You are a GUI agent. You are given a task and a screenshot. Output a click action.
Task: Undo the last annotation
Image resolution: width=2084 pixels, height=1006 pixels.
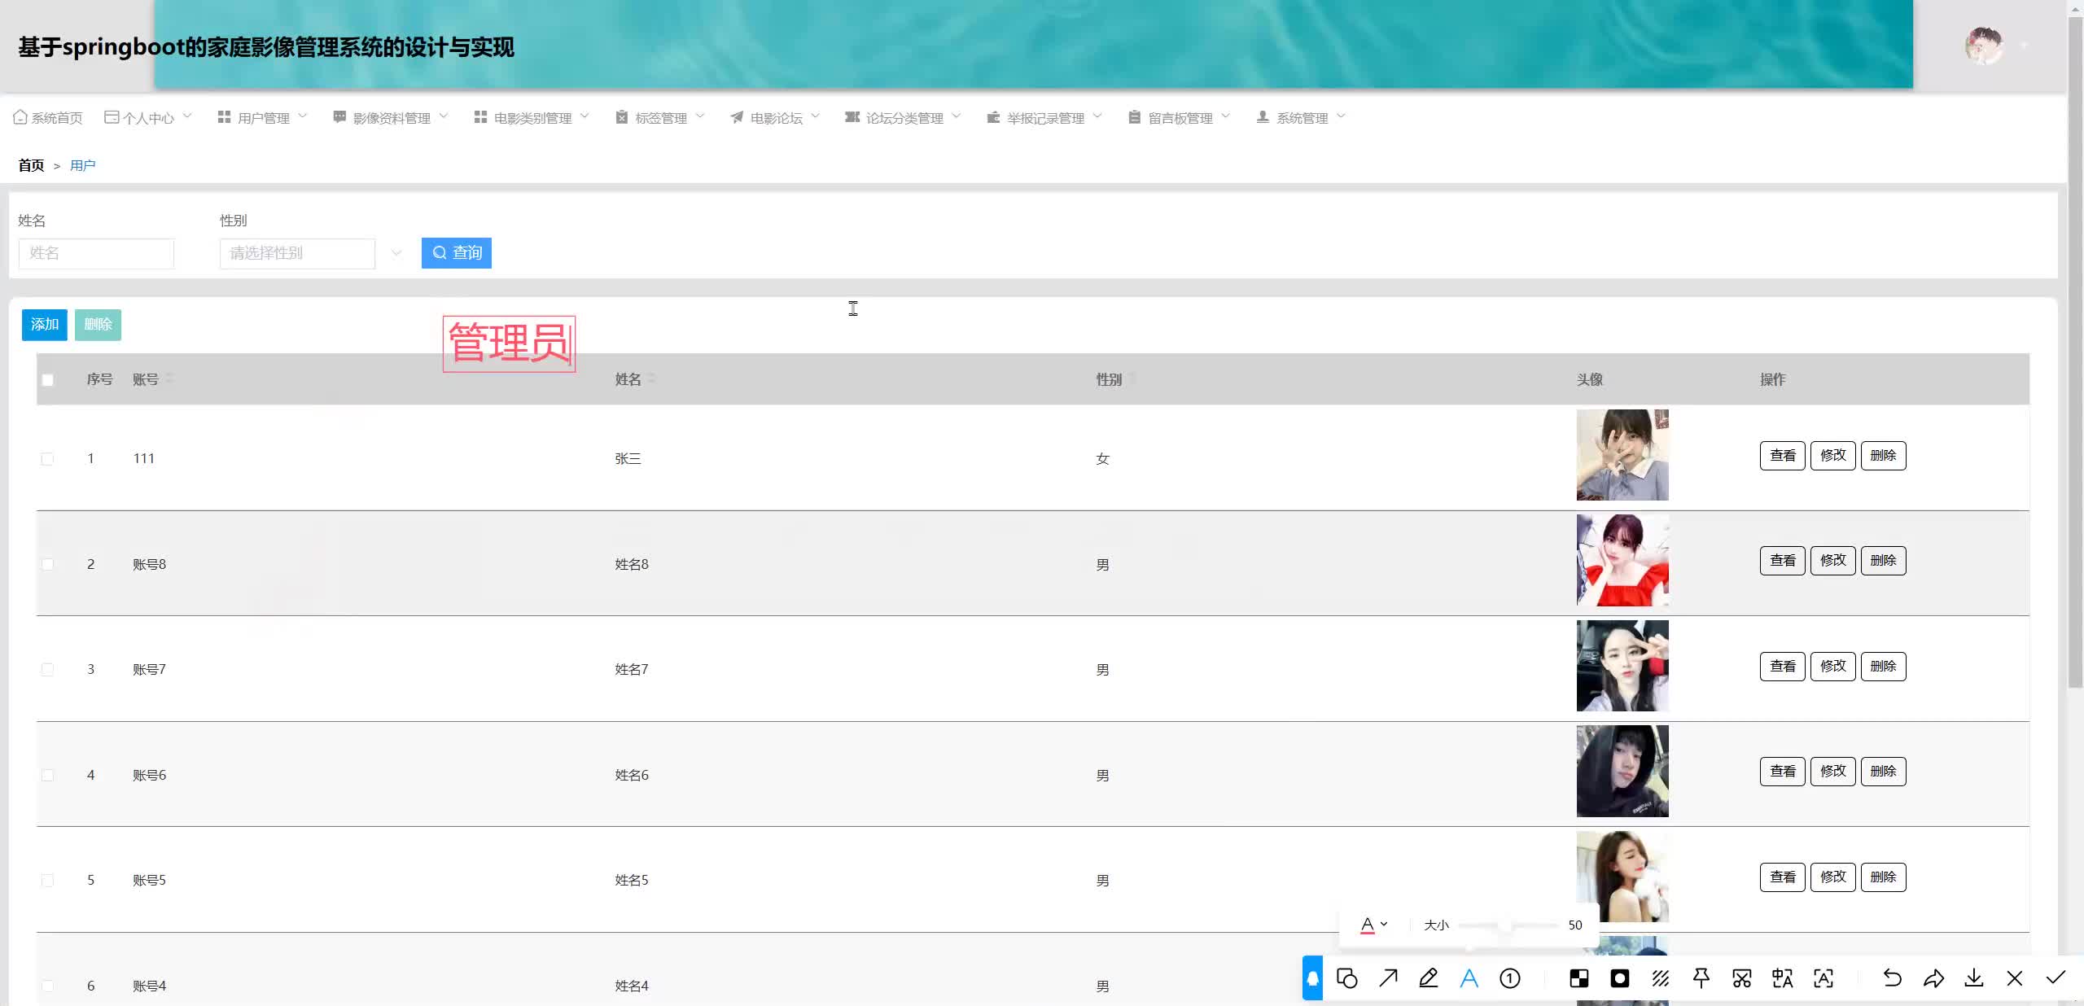pos(1892,978)
